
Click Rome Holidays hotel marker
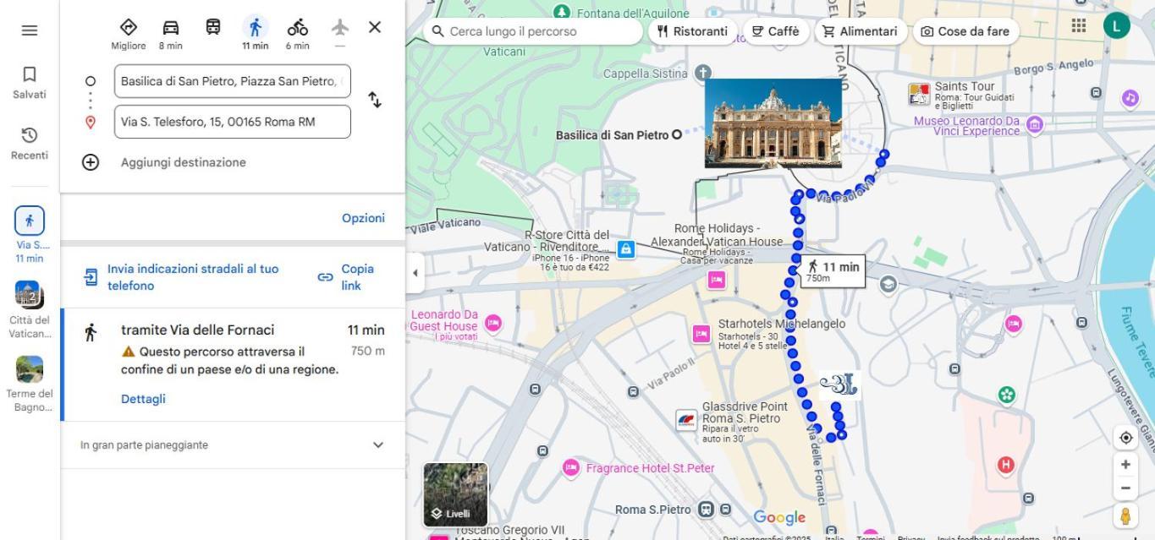coord(717,280)
